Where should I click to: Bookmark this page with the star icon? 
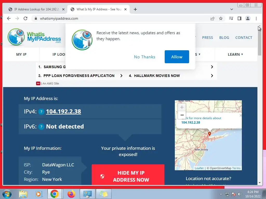click(221, 18)
